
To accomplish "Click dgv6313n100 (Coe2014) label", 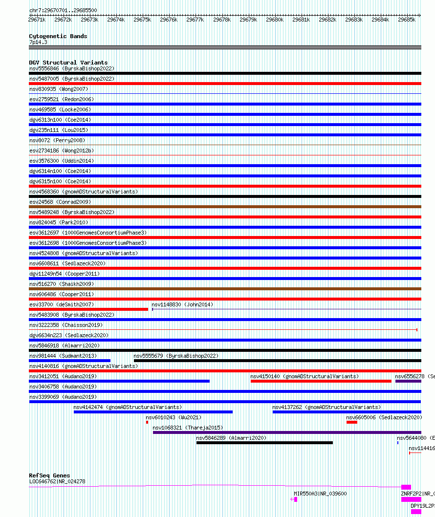I will coord(60,120).
